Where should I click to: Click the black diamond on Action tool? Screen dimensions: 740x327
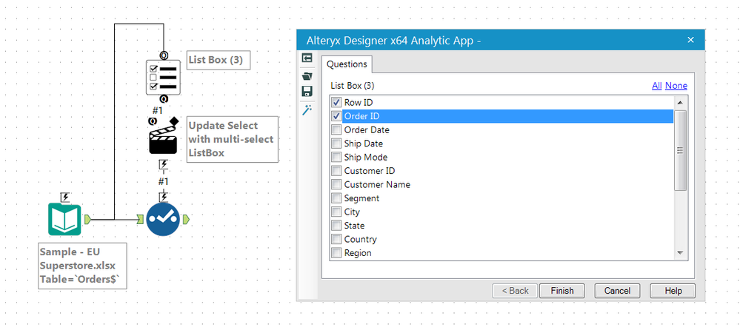click(173, 121)
